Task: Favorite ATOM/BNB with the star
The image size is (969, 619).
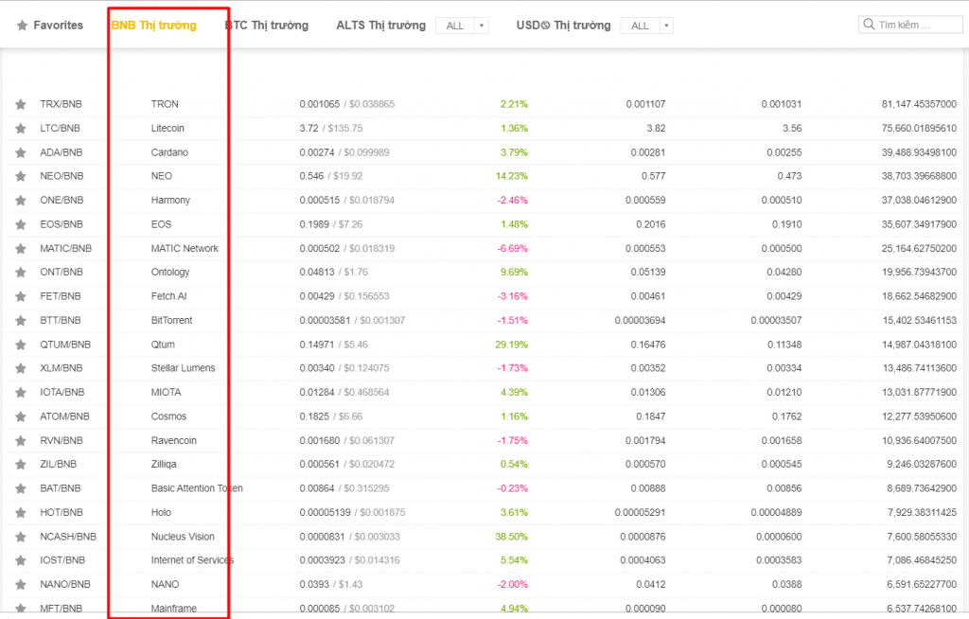Action: tap(21, 416)
